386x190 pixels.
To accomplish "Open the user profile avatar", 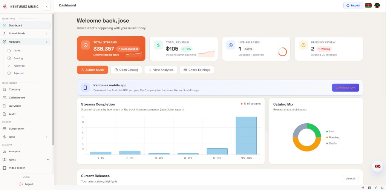I will [x=377, y=5].
